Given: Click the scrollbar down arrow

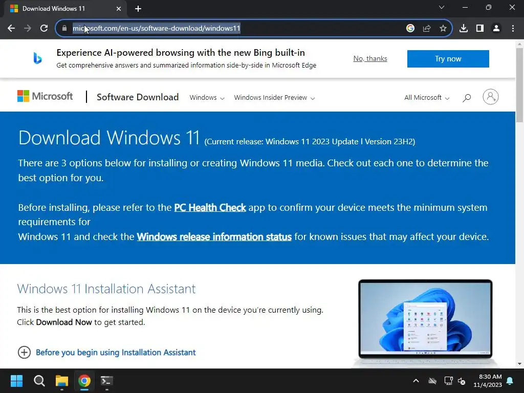Looking at the screenshot, I should [519, 364].
